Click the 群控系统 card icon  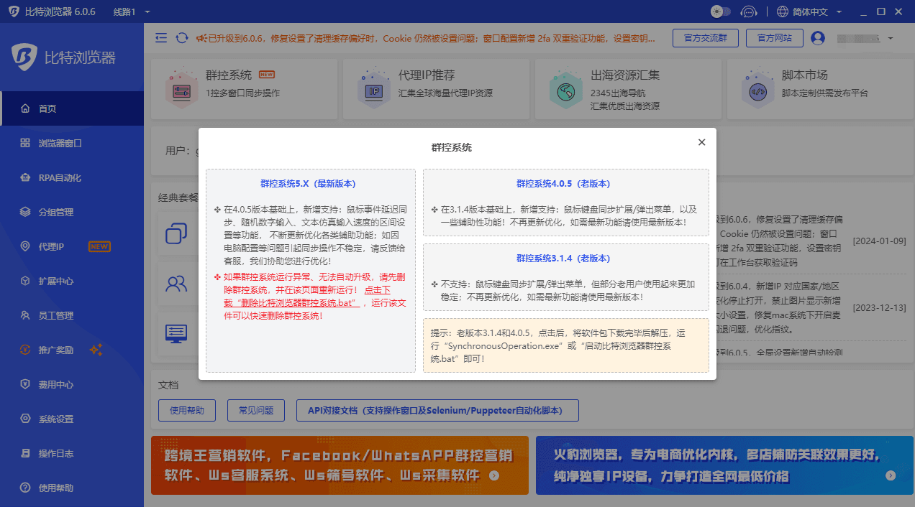pos(181,89)
